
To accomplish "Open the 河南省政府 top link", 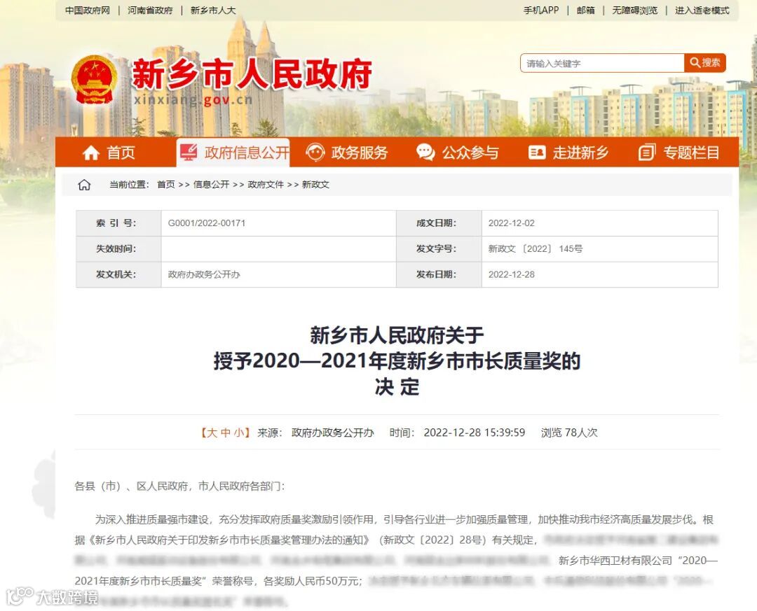I will (x=150, y=10).
